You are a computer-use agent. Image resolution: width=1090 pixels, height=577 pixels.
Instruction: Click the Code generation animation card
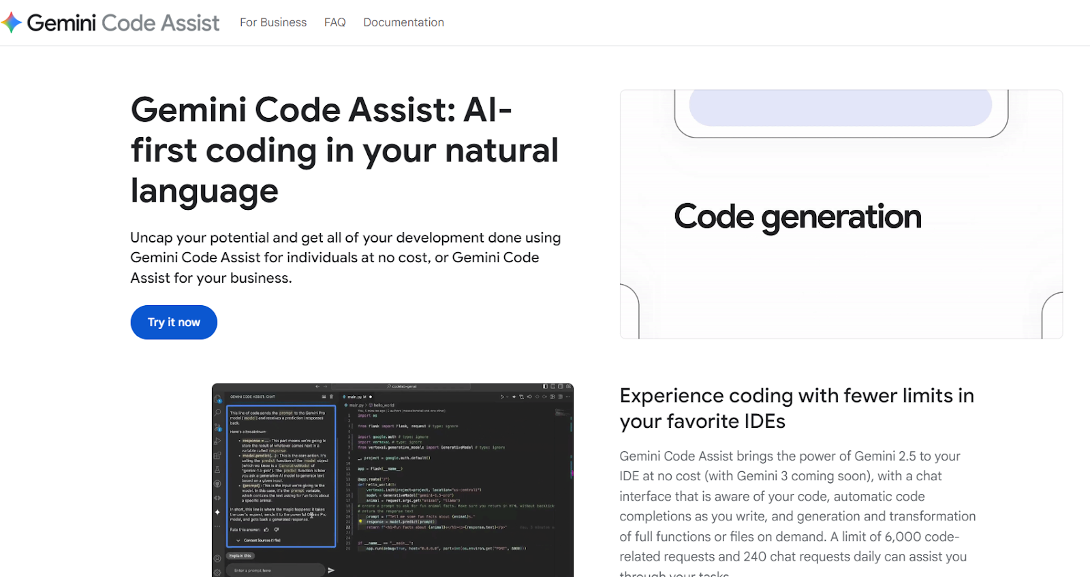(x=841, y=214)
